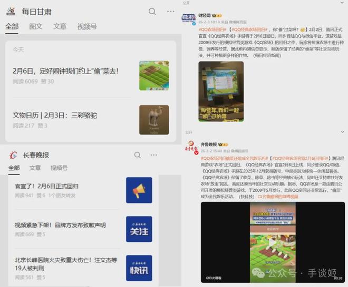348x287 pixels.
Task: Open article 文物日历 | 2月3日：三彩骆驼
Action: [55, 115]
